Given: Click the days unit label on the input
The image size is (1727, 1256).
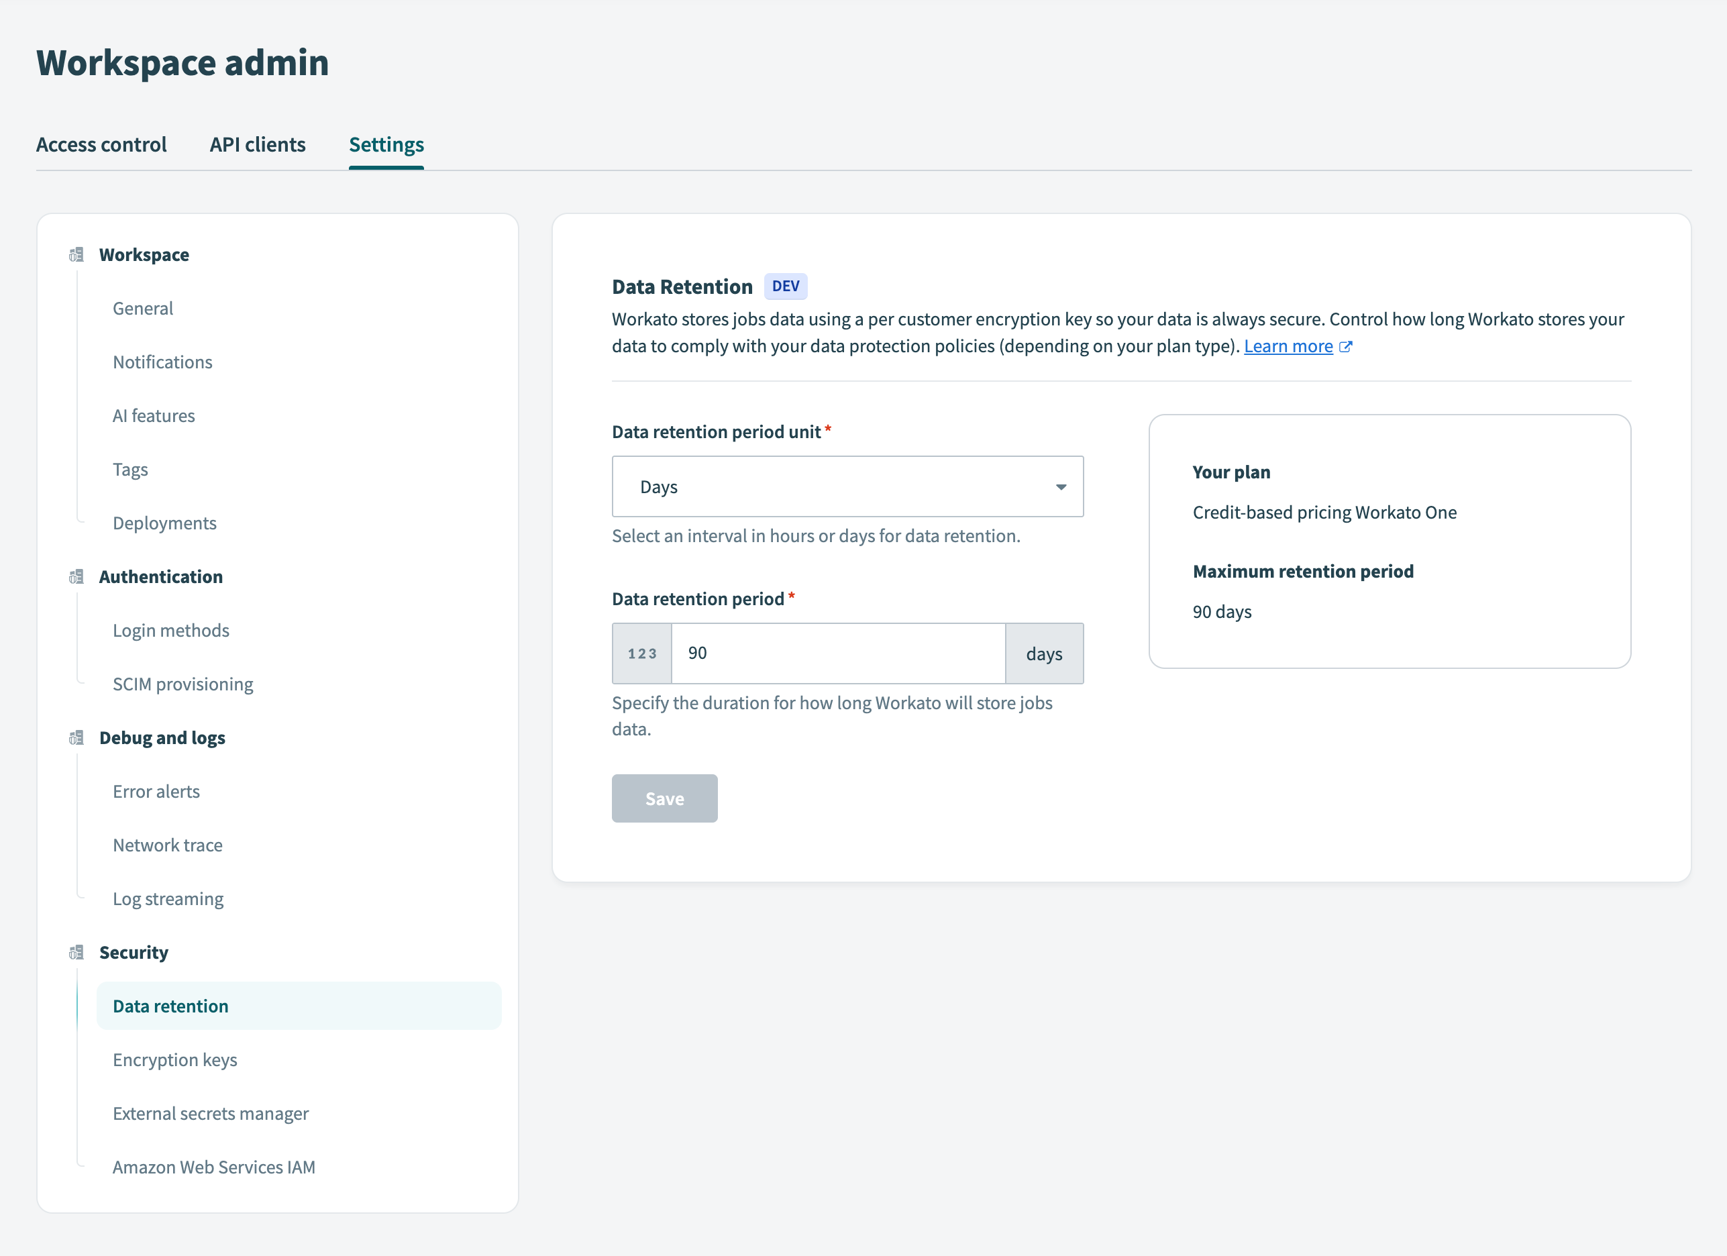Looking at the screenshot, I should coord(1045,653).
